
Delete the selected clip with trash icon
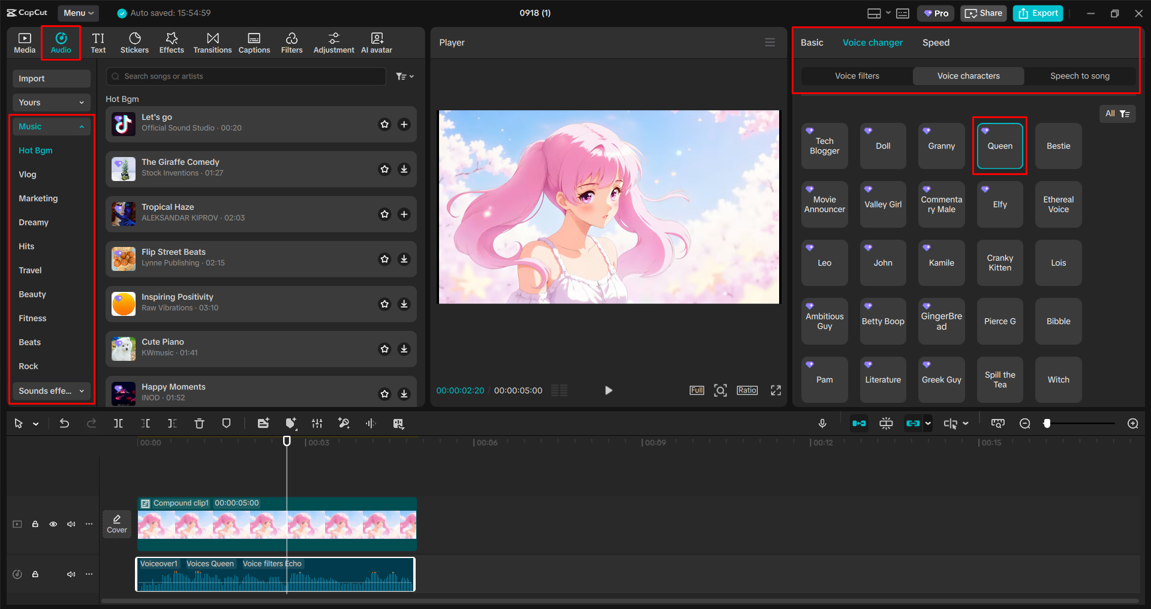(x=199, y=423)
